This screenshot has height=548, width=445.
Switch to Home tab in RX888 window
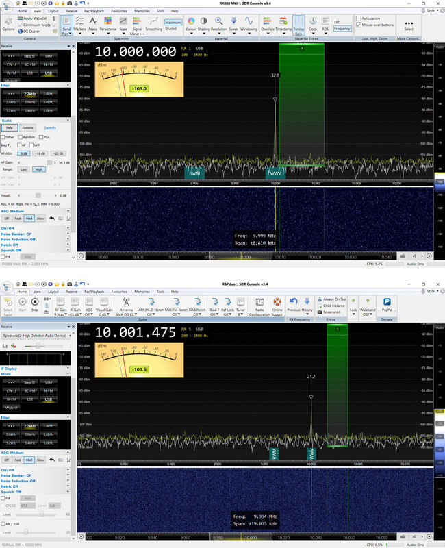click(22, 11)
